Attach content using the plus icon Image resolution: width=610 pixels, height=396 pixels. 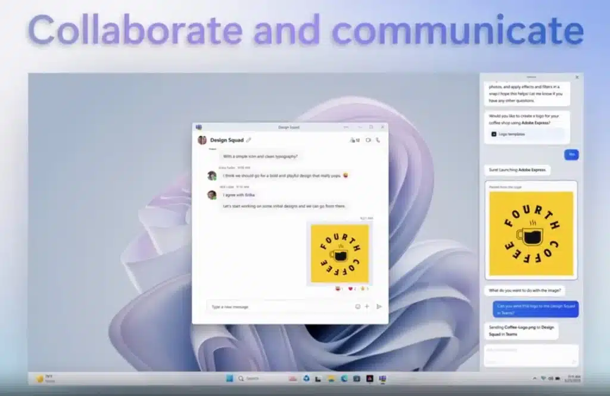click(367, 307)
